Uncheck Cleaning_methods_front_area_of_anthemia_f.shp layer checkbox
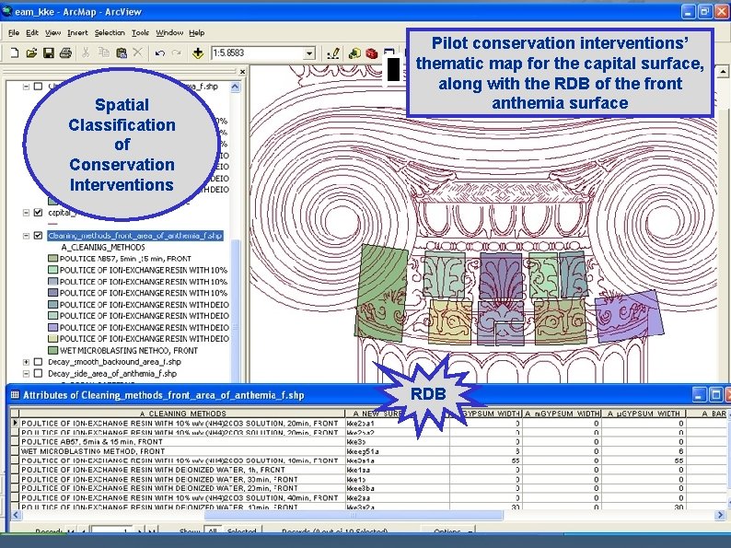Viewport: 731px width, 548px height. [39, 236]
